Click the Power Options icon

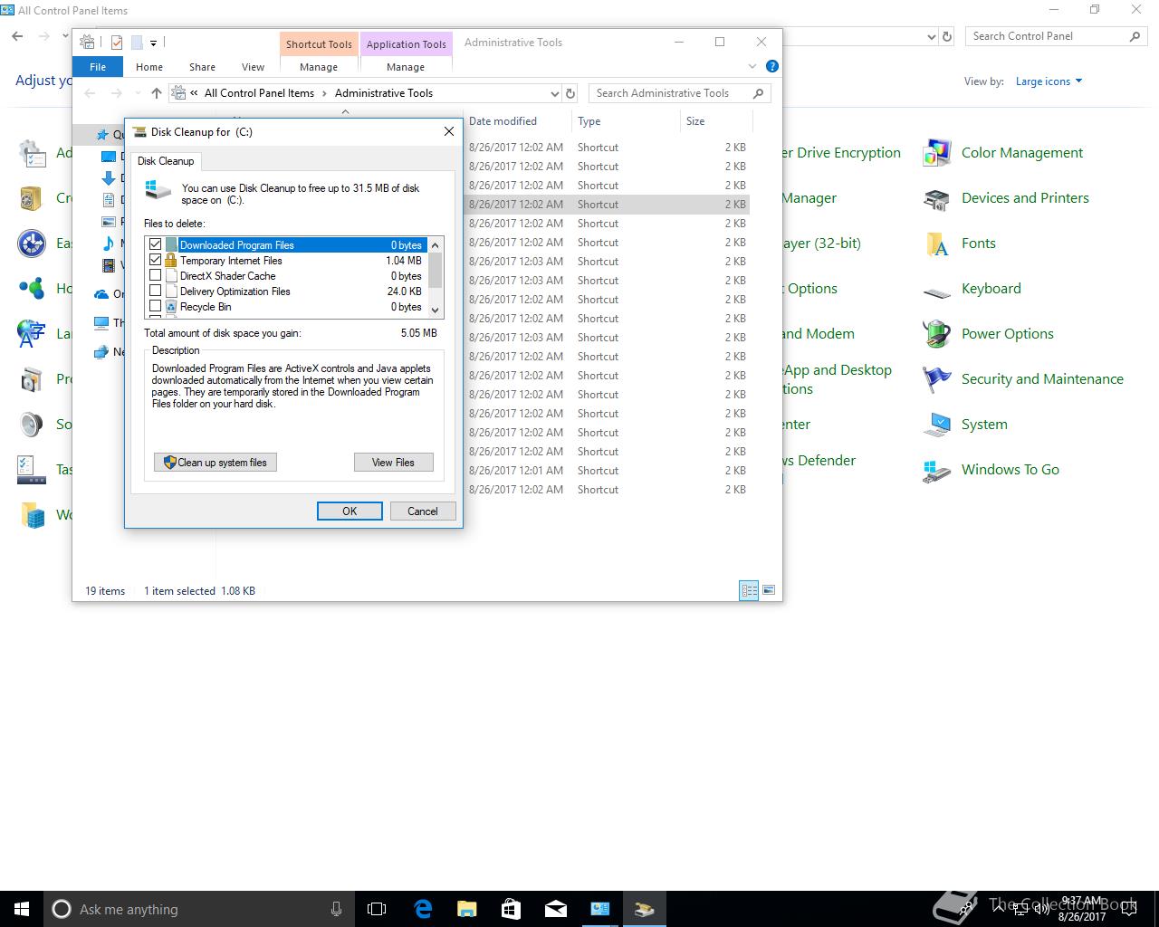[x=936, y=334]
